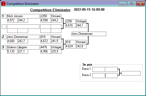Viewport: 146px width, 96px height.
Task: Click the date 2022-05-15 16:09:08
Action: pyautogui.click(x=89, y=10)
